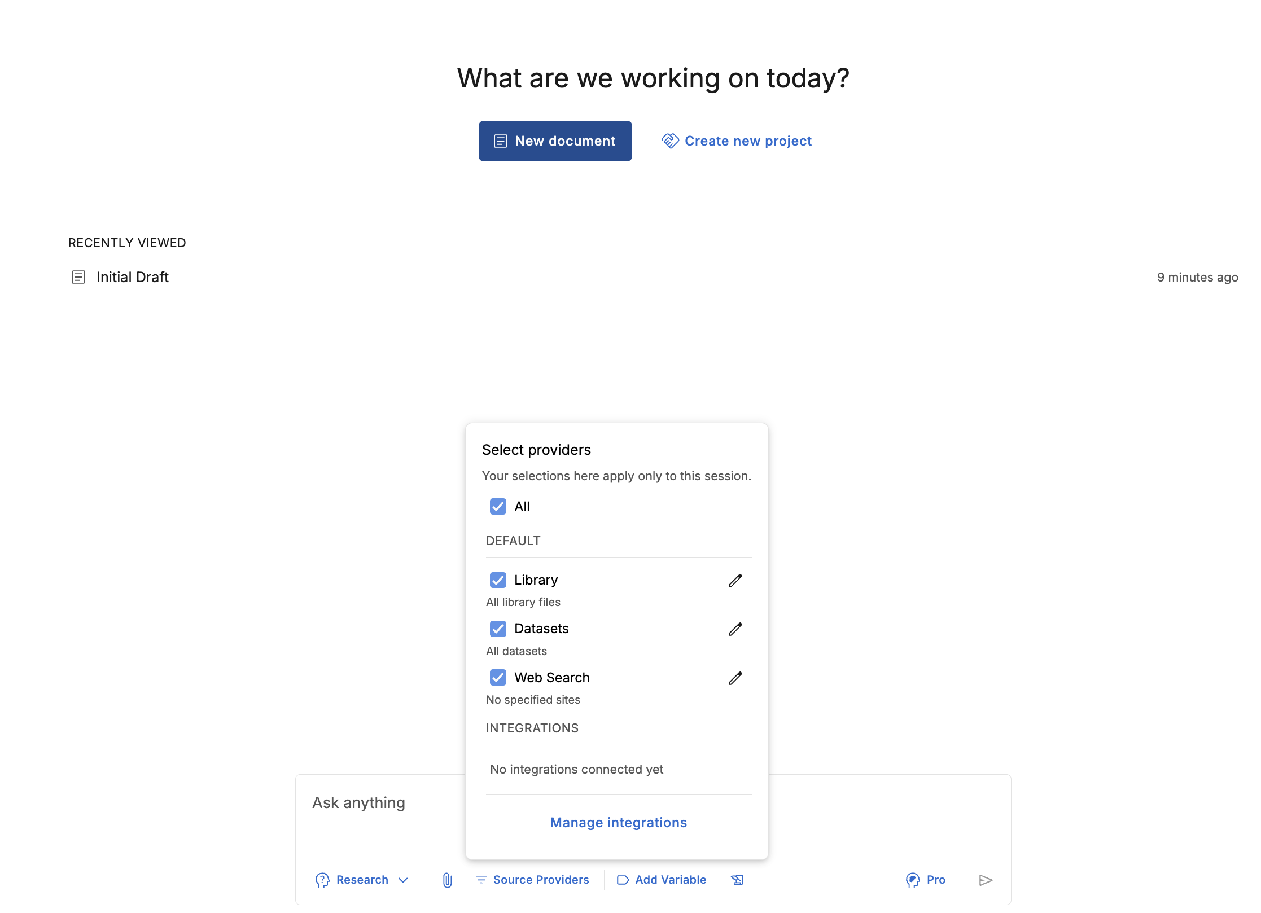1261x913 pixels.
Task: Edit Web Search sites with pencil icon
Action: tap(735, 678)
